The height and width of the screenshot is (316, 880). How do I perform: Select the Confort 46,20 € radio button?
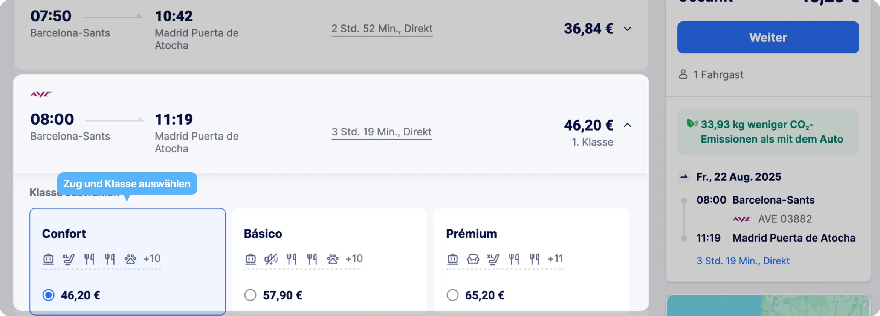click(48, 295)
